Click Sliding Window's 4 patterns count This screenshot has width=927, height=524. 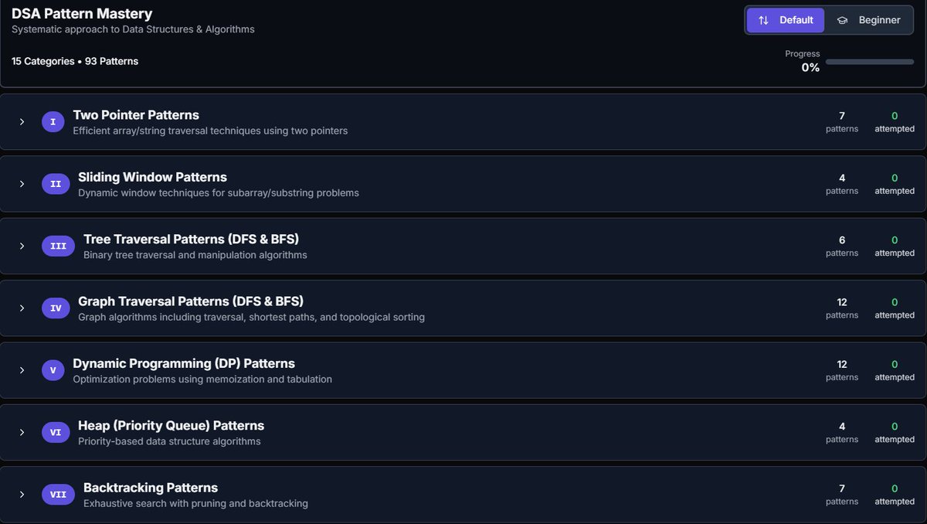coord(842,184)
